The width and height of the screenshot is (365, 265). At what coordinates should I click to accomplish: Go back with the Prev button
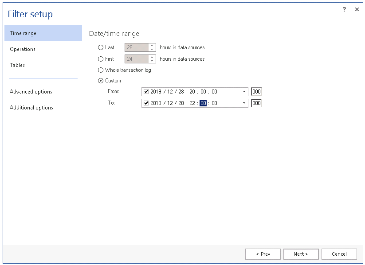point(263,254)
